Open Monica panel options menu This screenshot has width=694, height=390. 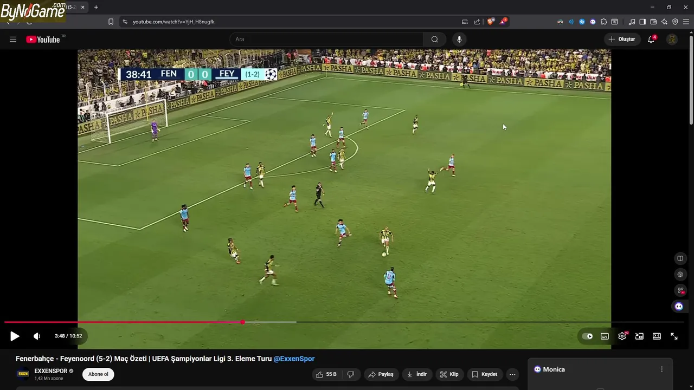tap(661, 369)
